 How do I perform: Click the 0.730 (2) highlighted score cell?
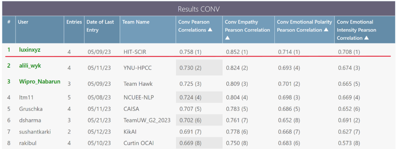(x=198, y=68)
